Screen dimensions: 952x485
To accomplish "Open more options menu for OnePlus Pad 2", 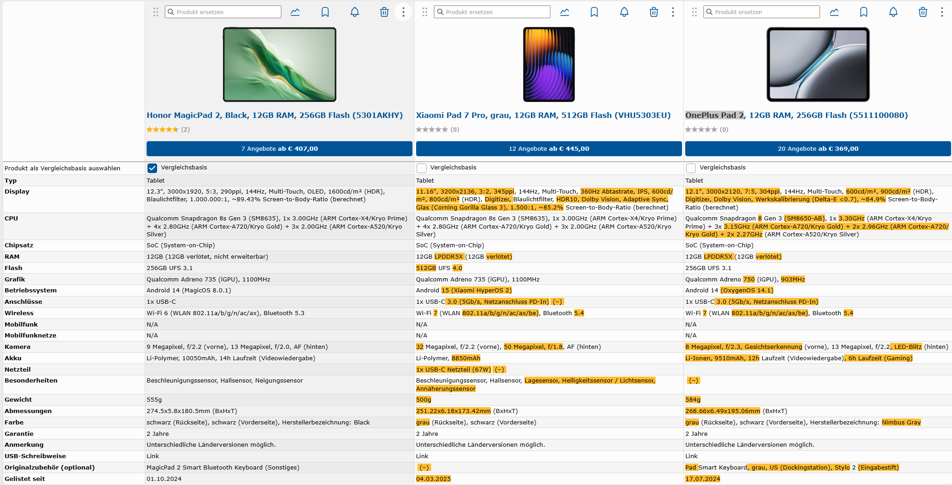I will tap(942, 12).
